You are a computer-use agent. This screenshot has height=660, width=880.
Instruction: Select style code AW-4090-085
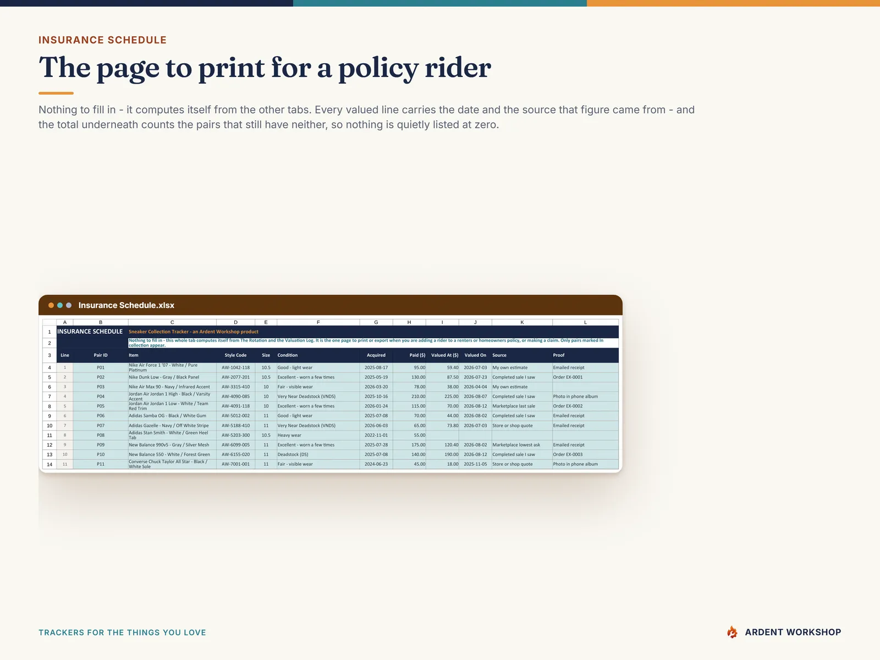tap(236, 397)
